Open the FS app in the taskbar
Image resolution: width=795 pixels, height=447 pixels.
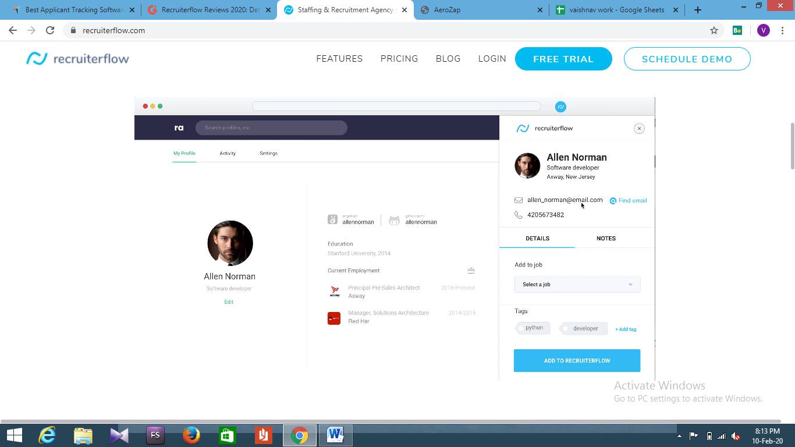coord(155,435)
